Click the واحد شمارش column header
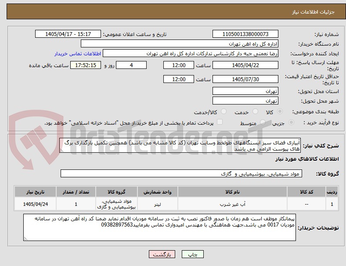This screenshot has height=266, width=346. pyautogui.click(x=158, y=192)
